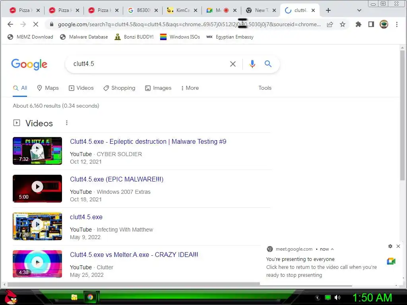Stop loading the page with X button
The width and height of the screenshot is (407, 305).
(36, 24)
